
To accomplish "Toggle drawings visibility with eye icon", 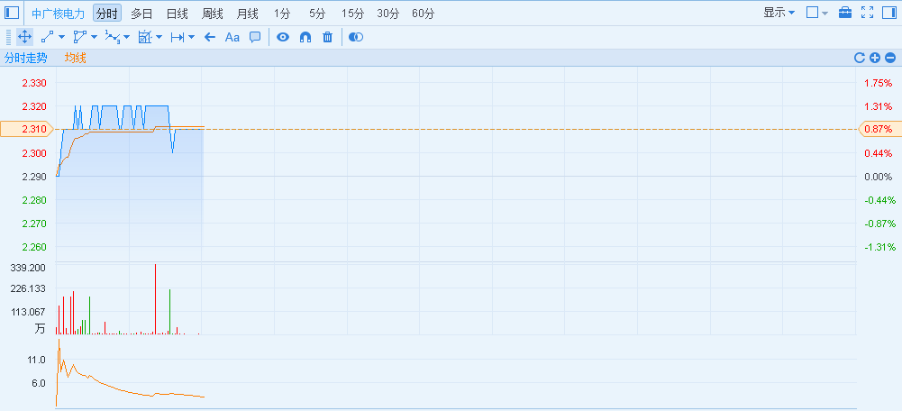I will pos(282,38).
